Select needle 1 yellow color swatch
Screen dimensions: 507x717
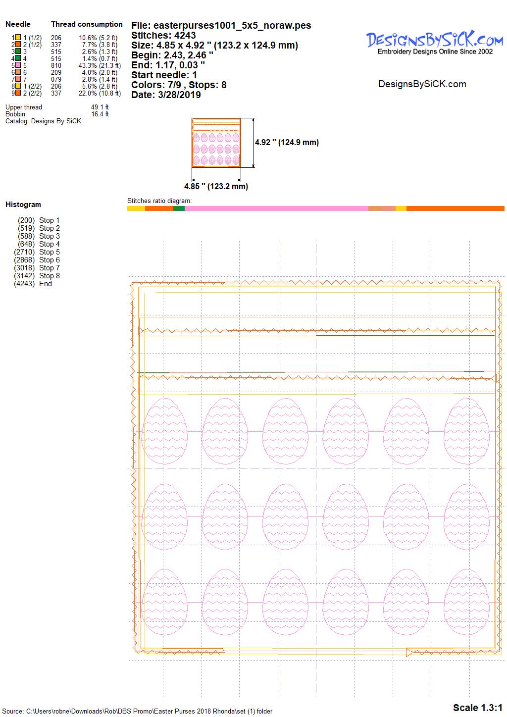(18, 38)
